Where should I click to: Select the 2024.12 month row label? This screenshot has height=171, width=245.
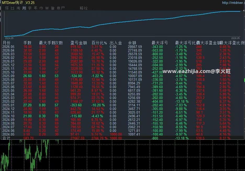(x=8, y=109)
